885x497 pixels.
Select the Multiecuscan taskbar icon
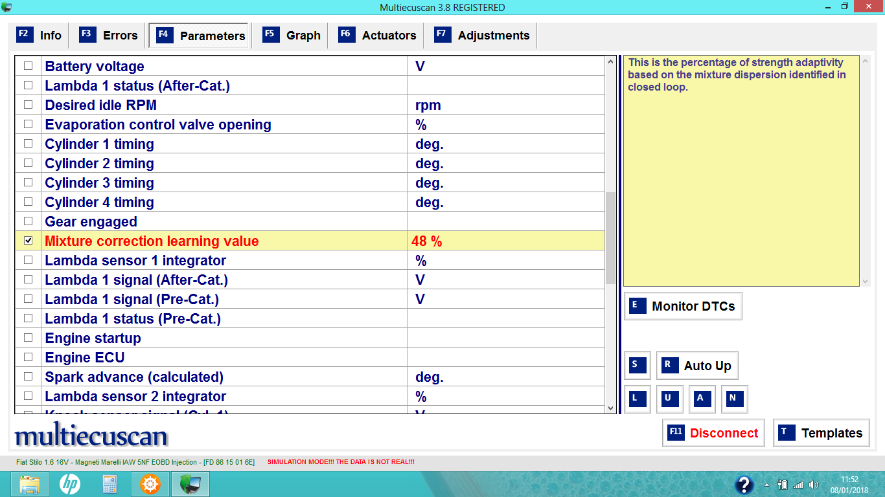190,484
